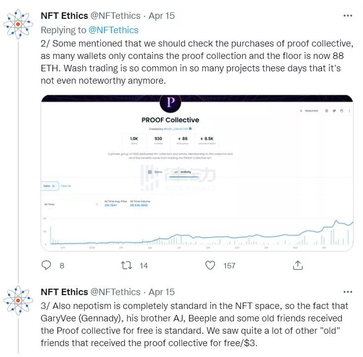Viewport: 363px width, 357px height.
Task: Like the tweet with 157 likes
Action: pos(210,266)
